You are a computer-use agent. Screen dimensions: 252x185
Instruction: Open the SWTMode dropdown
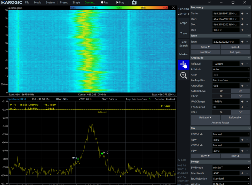click(231, 168)
